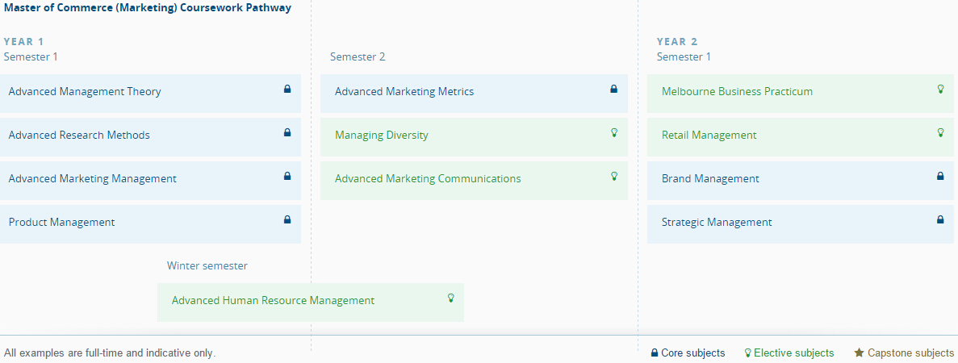Click lightbulb icon on Advanced Human Resource Management
958x363 pixels.
(451, 298)
